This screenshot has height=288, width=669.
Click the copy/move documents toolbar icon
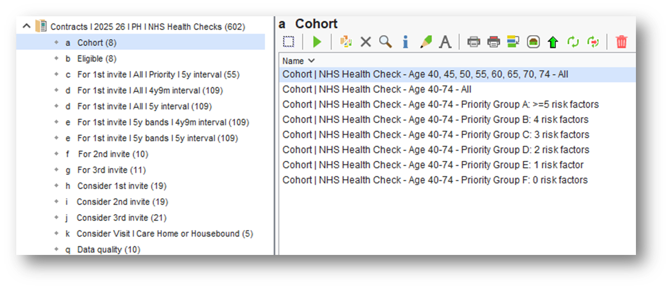[346, 42]
